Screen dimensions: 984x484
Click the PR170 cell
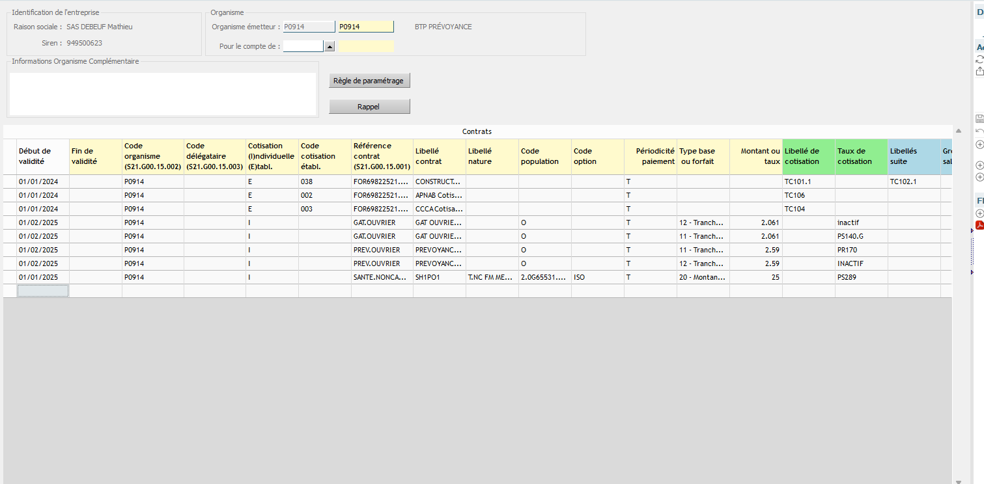tap(861, 250)
